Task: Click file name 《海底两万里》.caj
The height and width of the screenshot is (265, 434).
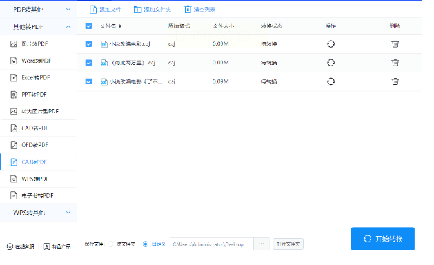Action: [133, 63]
